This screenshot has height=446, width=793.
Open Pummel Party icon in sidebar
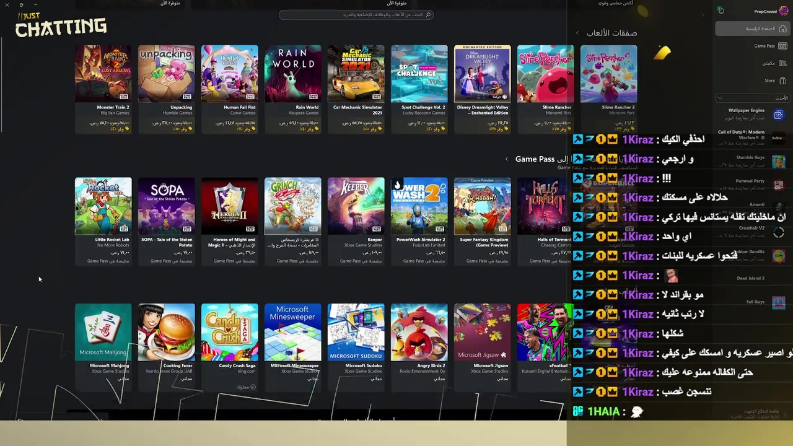pos(779,185)
